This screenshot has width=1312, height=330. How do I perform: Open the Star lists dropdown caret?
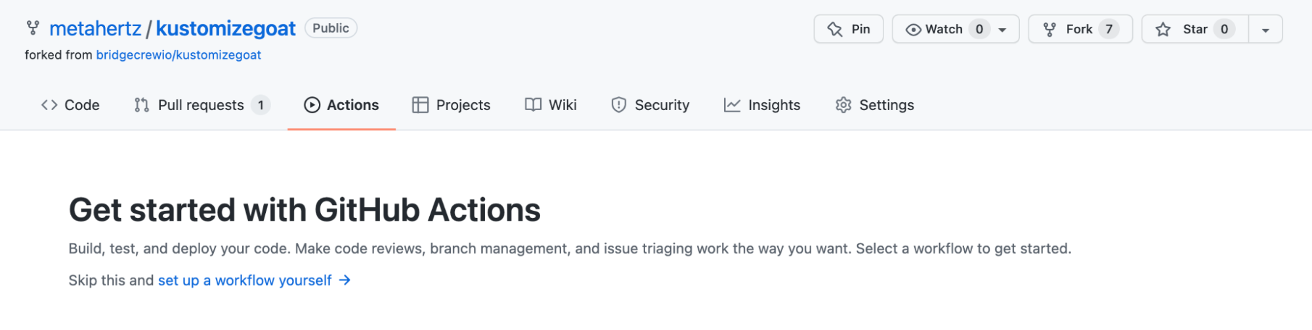pyautogui.click(x=1265, y=30)
